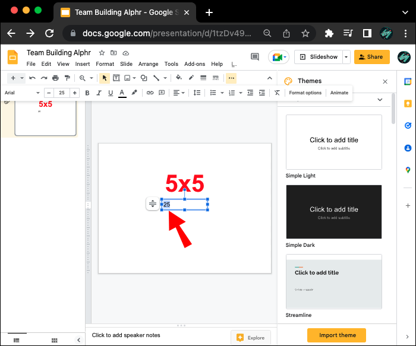Viewport: 416px width, 346px height.
Task: Toggle Italic formatting
Action: coord(99,93)
